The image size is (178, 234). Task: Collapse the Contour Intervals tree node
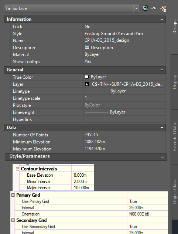click(17, 169)
